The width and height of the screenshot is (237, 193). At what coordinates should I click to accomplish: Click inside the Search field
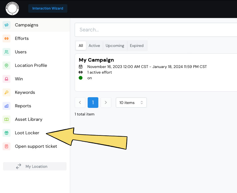(155, 30)
